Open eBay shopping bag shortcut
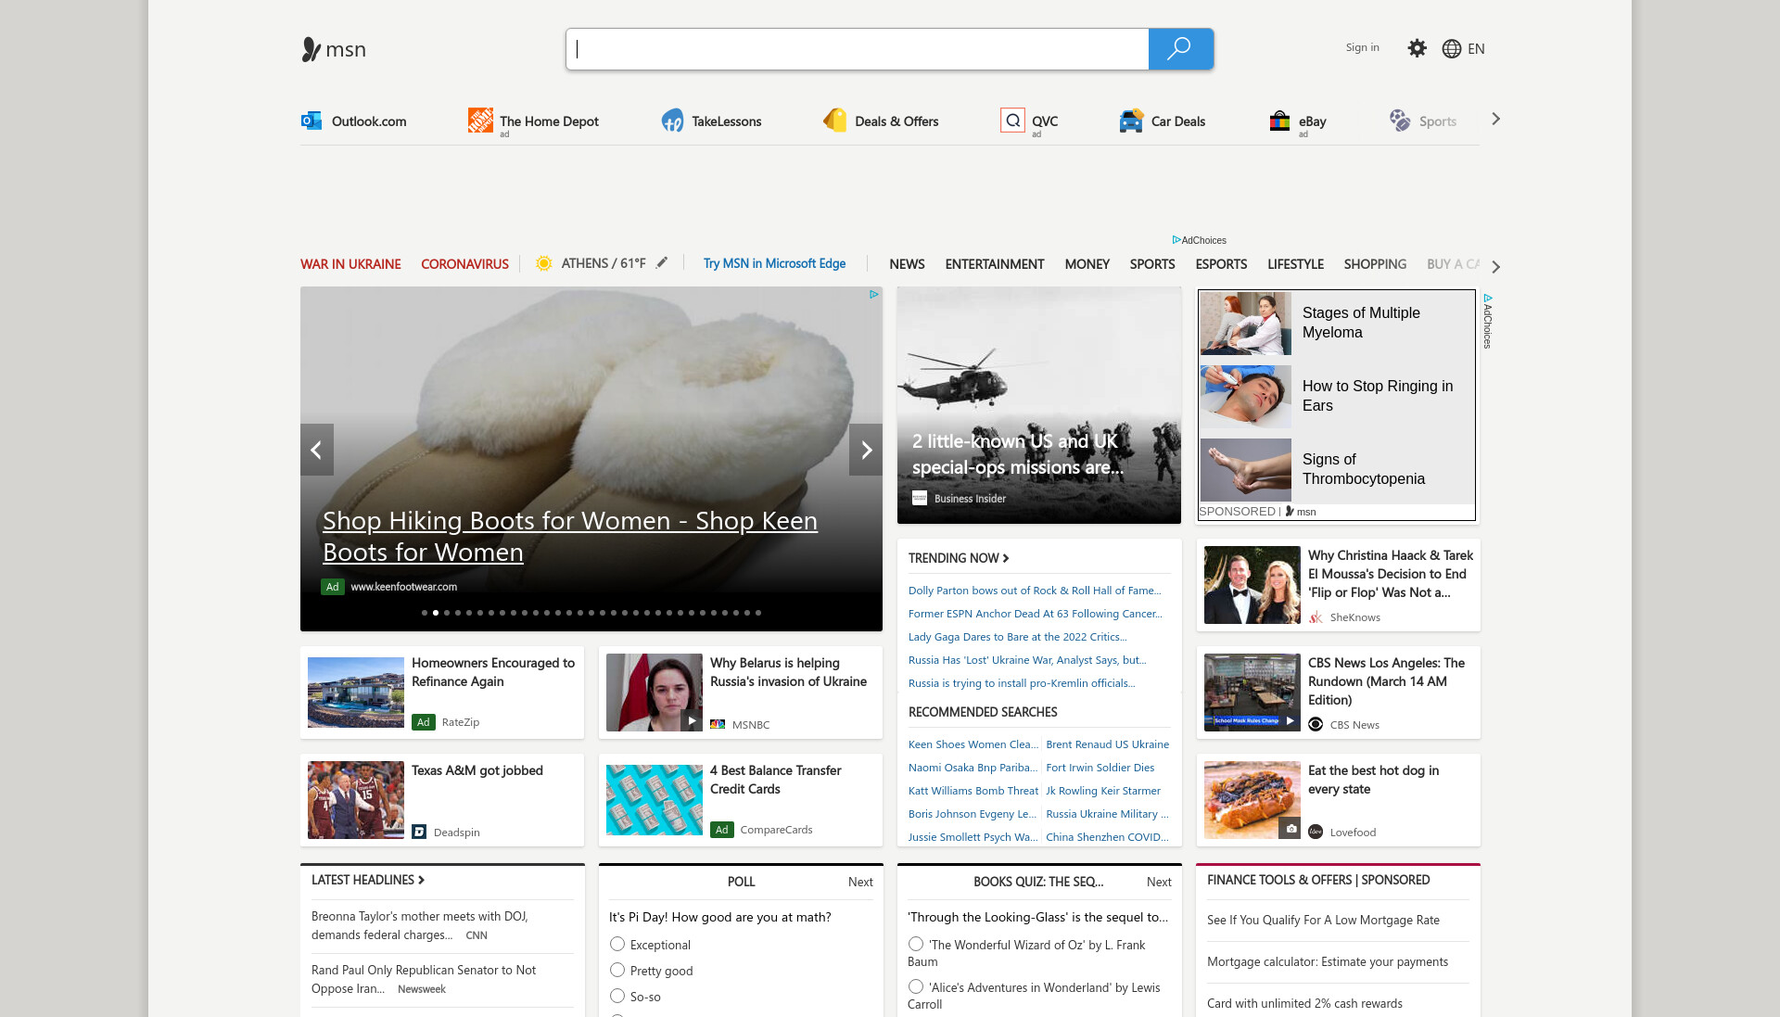Image resolution: width=1780 pixels, height=1017 pixels. click(x=1279, y=121)
